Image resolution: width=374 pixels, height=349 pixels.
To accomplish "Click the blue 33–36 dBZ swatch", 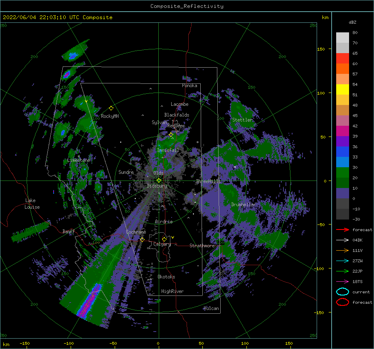I will coord(342,152).
